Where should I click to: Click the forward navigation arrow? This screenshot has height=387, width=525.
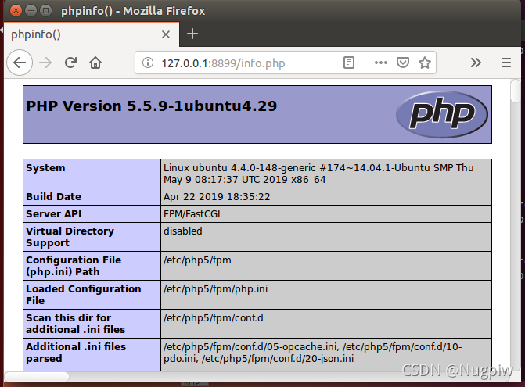(45, 63)
